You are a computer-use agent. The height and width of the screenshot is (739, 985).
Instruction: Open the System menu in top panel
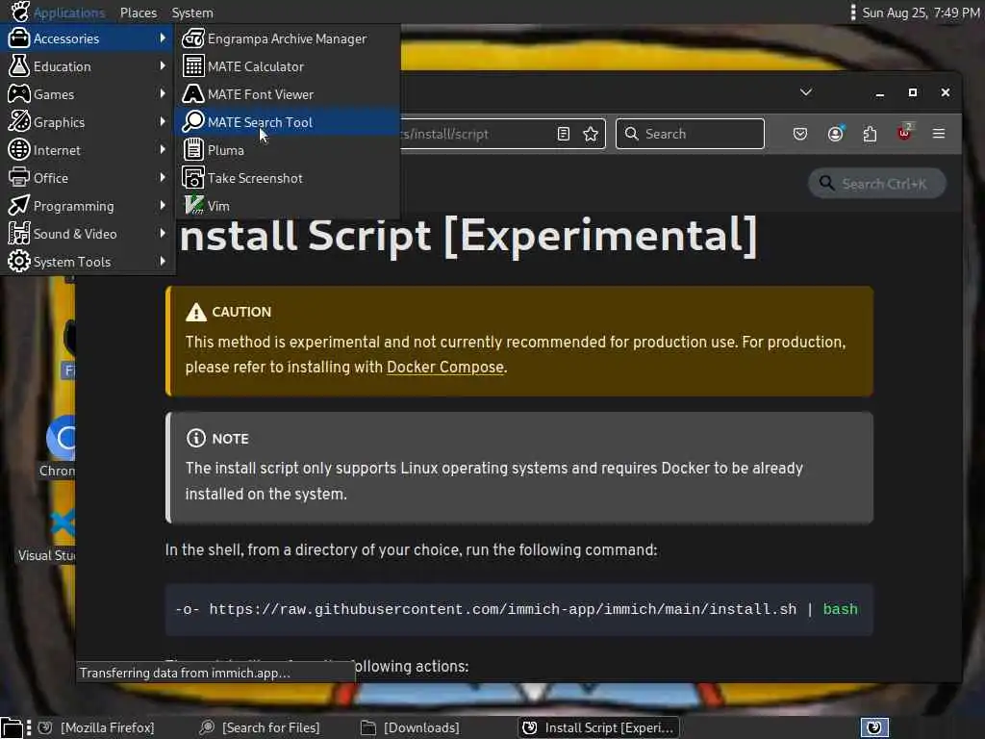coord(192,13)
